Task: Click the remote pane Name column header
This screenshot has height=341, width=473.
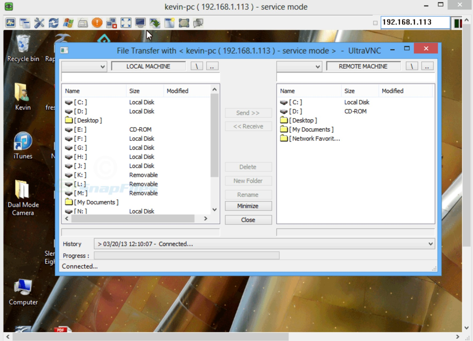Action: (x=309, y=91)
